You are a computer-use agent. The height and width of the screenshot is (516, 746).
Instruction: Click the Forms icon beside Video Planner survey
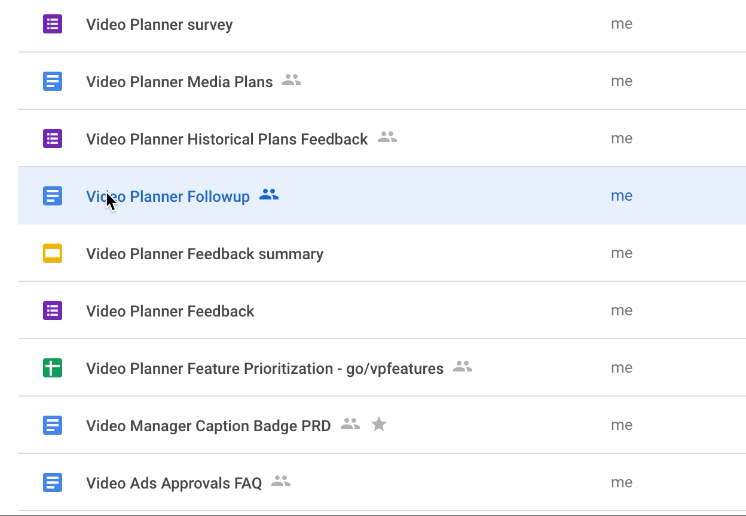[53, 24]
